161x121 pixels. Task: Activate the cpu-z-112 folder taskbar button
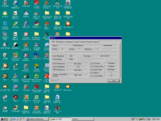click(60, 119)
